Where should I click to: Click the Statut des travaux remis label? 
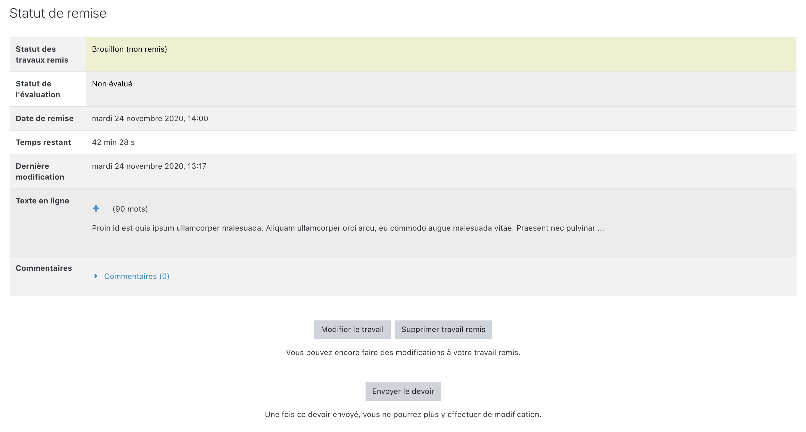[x=42, y=54]
